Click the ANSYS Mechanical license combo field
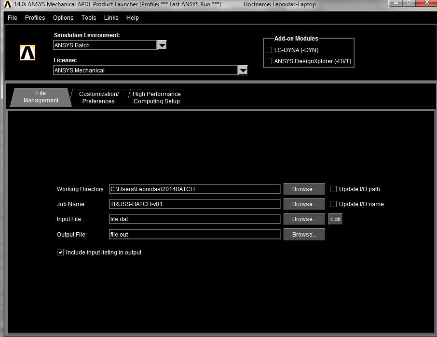Viewport: 437px width, 337px height. (x=146, y=70)
